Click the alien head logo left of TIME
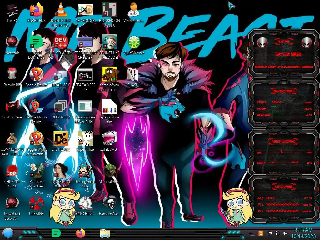Viewport: 320px width, 240px height. [x=262, y=43]
